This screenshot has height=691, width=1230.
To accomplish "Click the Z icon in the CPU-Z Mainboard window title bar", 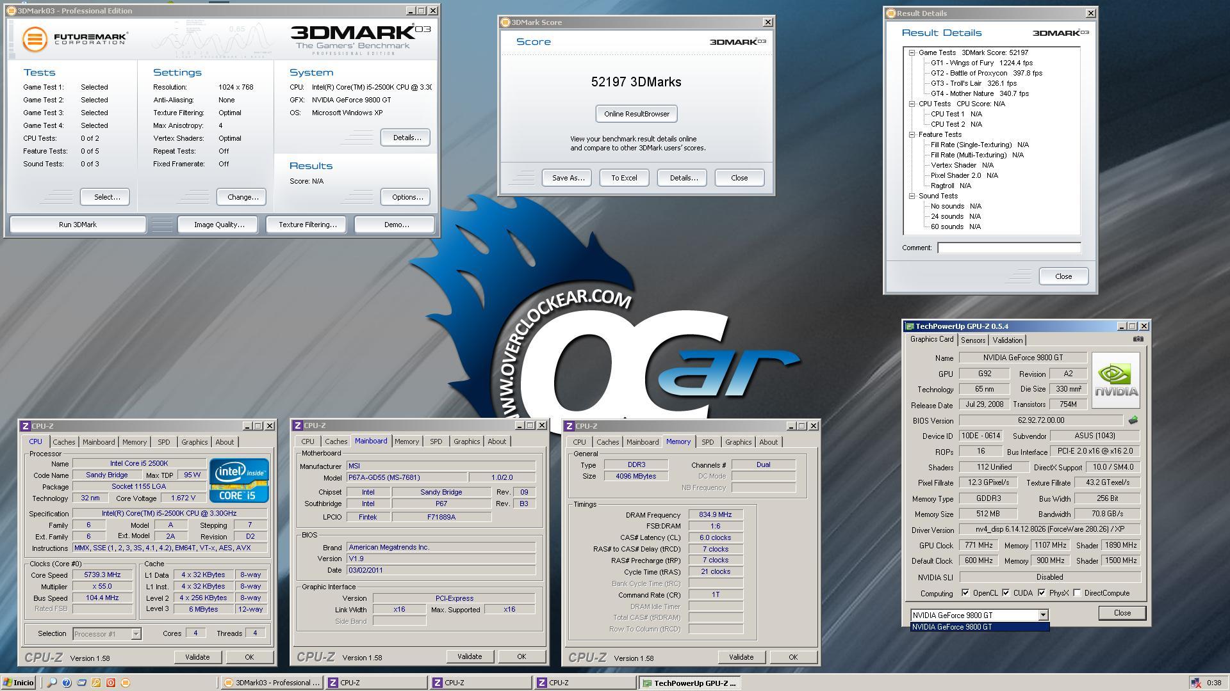I will coord(298,425).
